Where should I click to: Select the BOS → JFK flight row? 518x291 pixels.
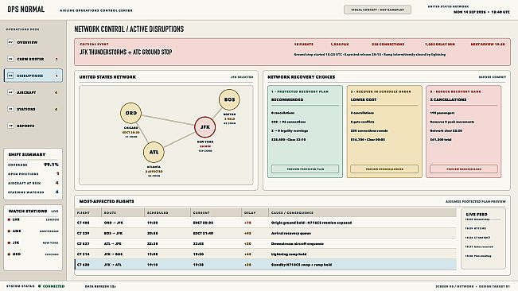coord(266,233)
